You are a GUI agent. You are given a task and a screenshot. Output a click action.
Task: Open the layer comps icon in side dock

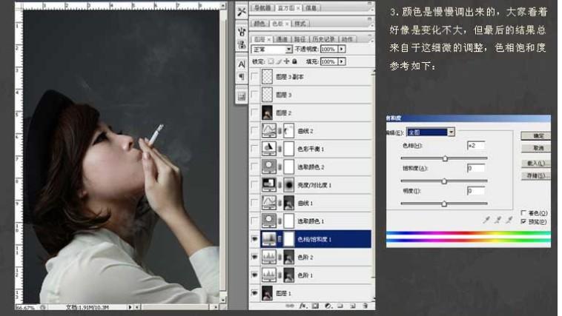click(x=242, y=96)
